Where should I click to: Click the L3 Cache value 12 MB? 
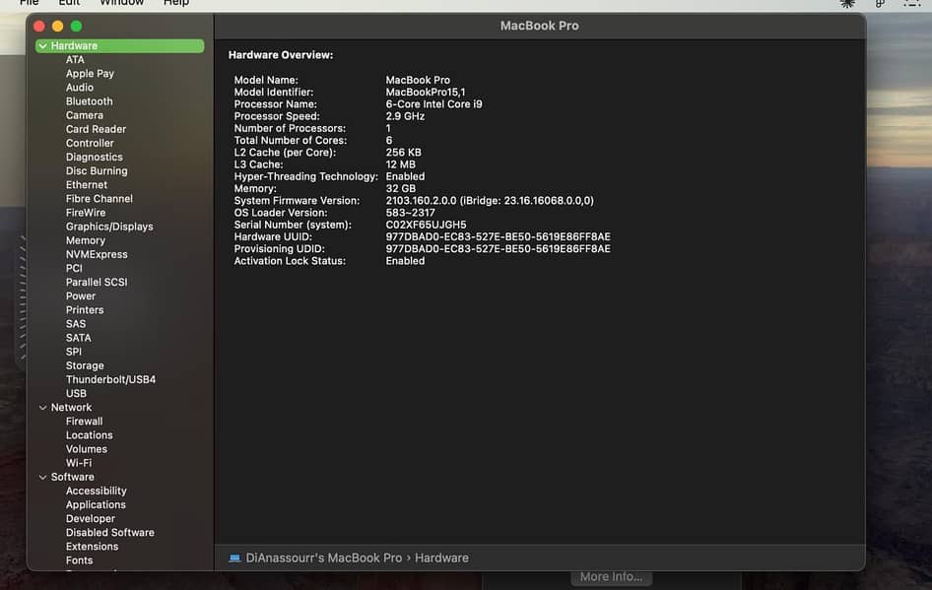(x=401, y=164)
